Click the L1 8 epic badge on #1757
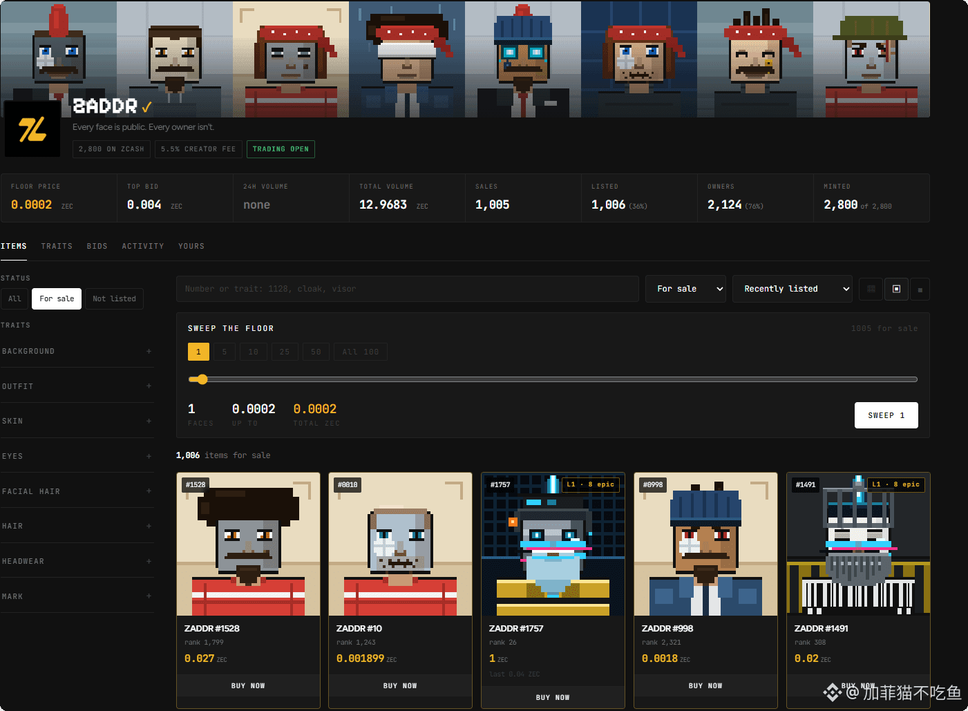968x711 pixels. click(x=590, y=484)
